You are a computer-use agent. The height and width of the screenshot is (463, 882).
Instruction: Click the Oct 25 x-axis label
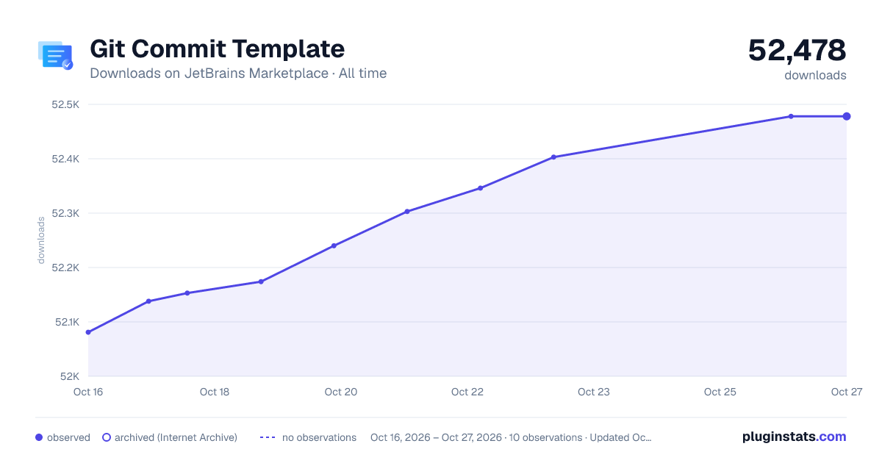pyautogui.click(x=720, y=392)
